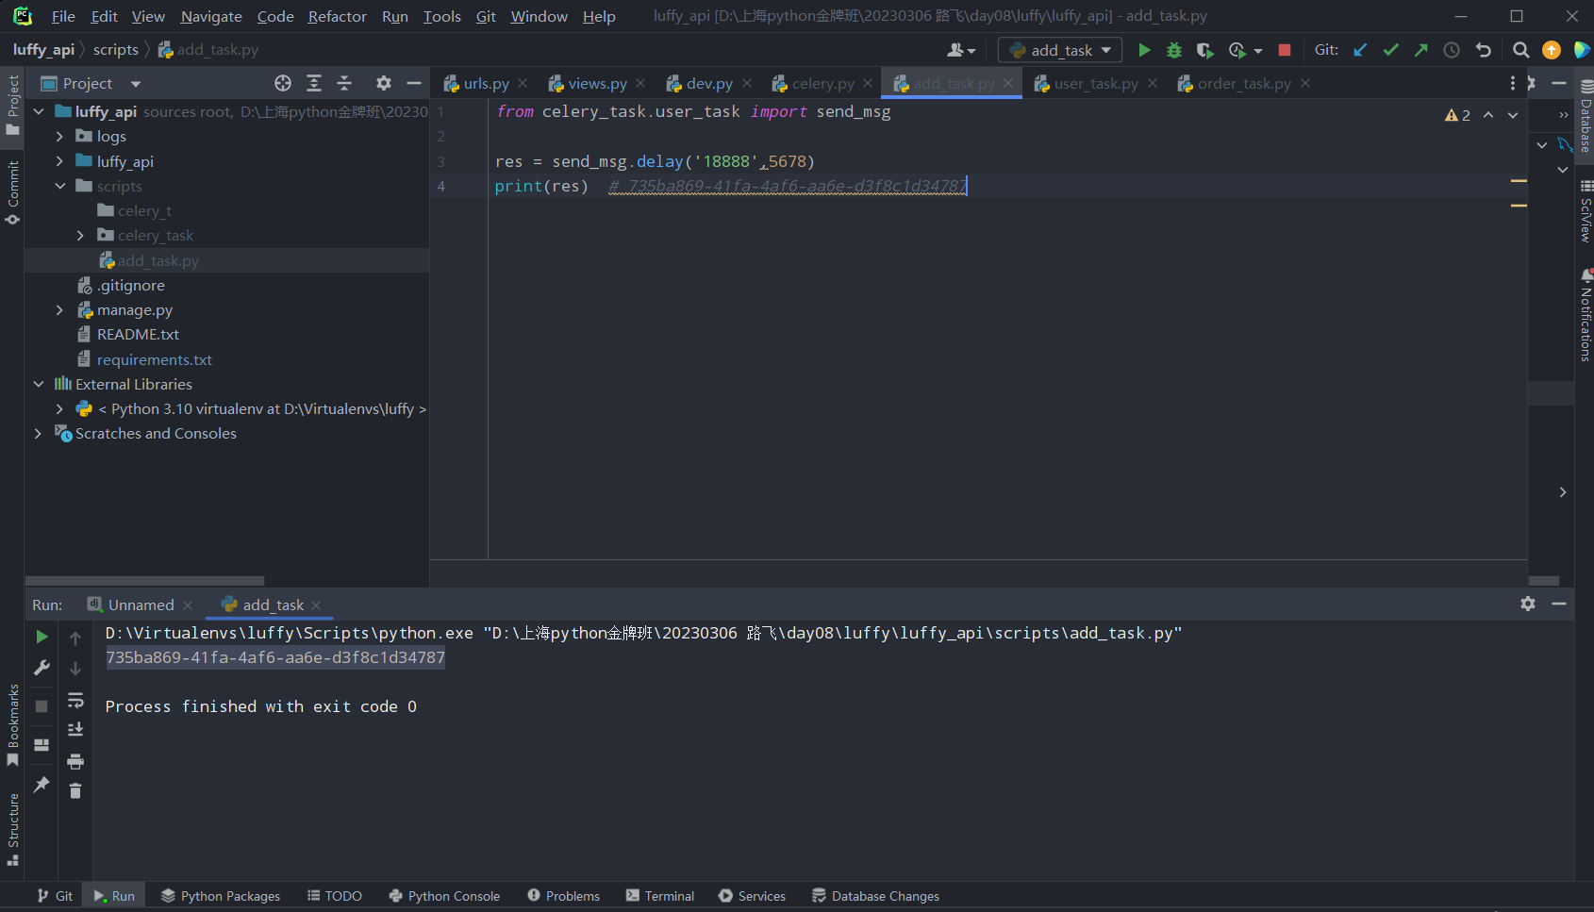Rerun add_task in Run panel
The image size is (1594, 912).
[42, 637]
